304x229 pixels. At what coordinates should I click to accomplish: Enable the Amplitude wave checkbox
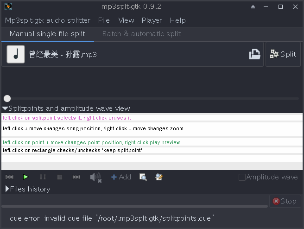[x=242, y=177]
